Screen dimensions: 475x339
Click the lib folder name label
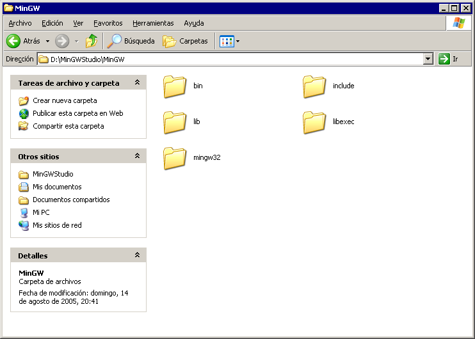pyautogui.click(x=197, y=122)
